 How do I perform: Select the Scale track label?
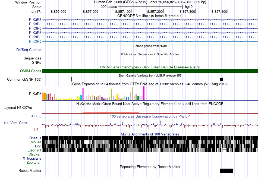pos(37,7)
